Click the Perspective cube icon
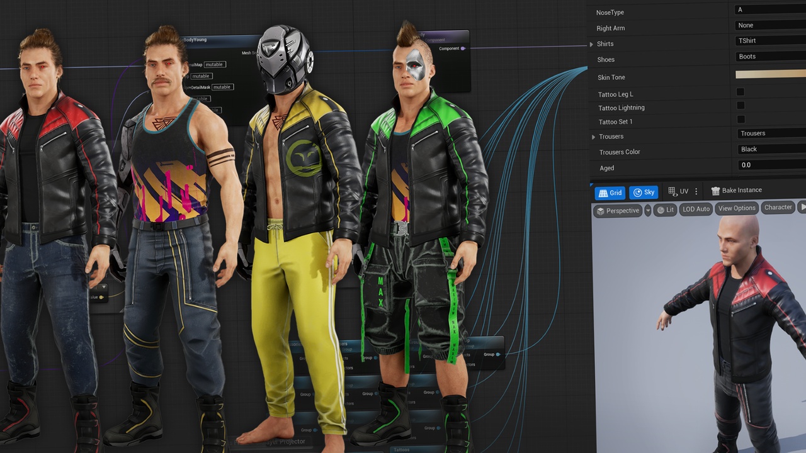Viewport: 806px width, 453px height. 601,211
